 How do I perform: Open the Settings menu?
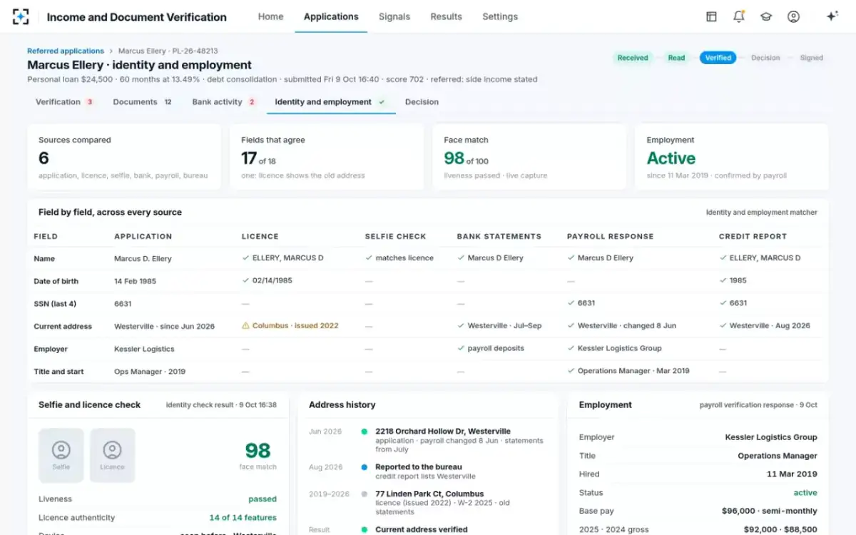tap(500, 16)
